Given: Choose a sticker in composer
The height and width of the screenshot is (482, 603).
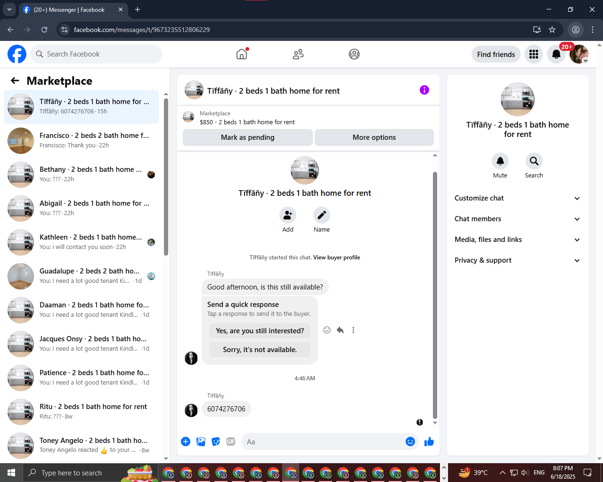Looking at the screenshot, I should [216, 442].
